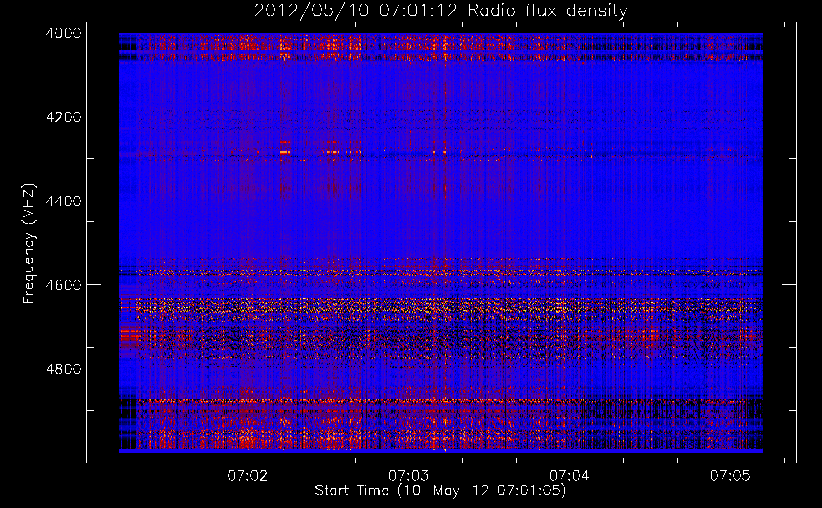Click the '07:02' time axis label

248,476
